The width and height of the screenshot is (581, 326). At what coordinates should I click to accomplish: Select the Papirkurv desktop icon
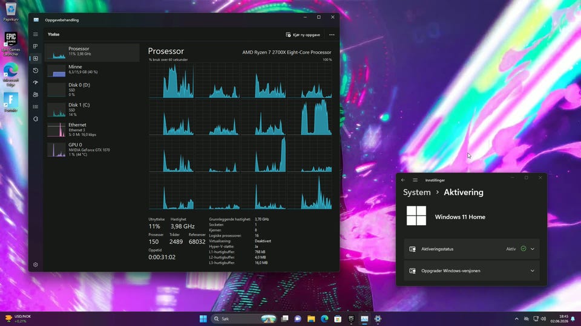pyautogui.click(x=11, y=12)
